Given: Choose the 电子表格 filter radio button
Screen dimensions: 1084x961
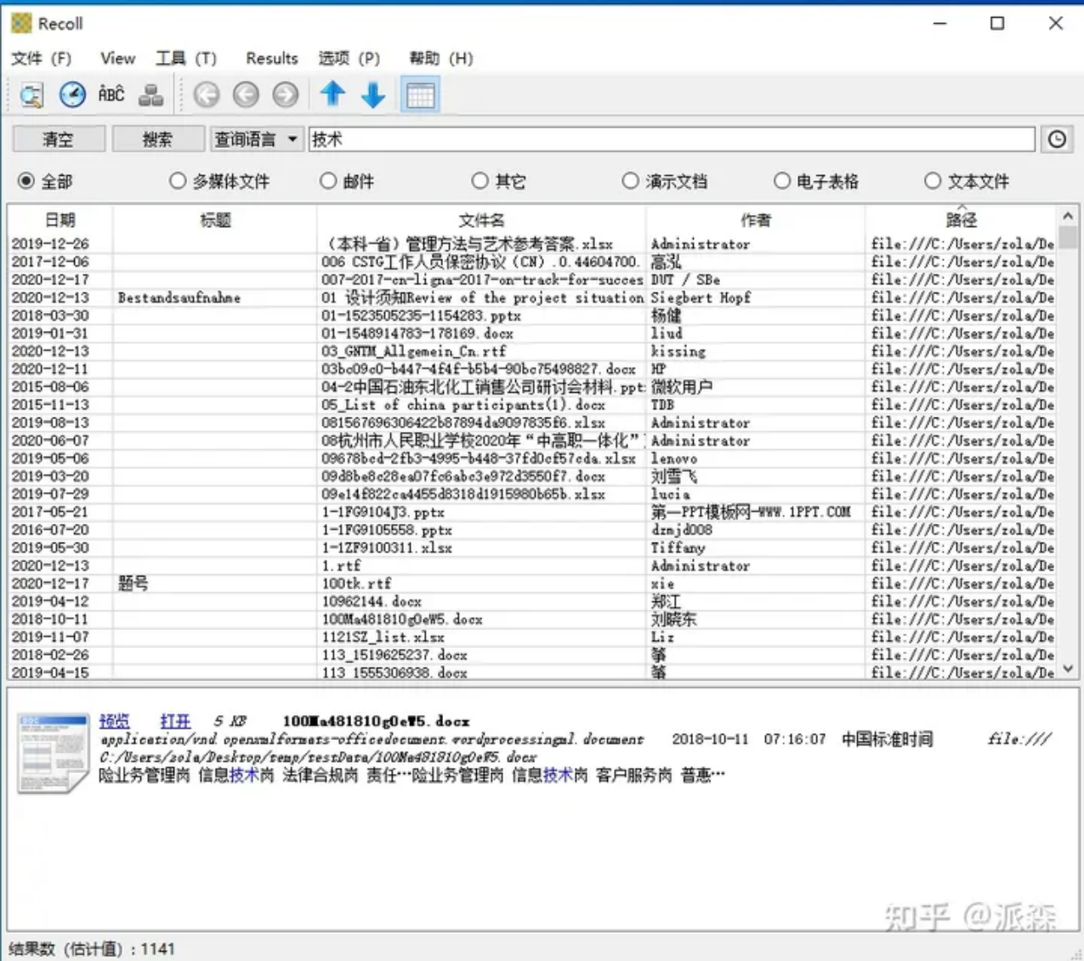Looking at the screenshot, I should [782, 181].
